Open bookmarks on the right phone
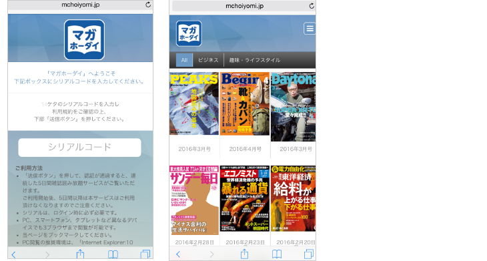The image size is (487, 261). (277, 254)
